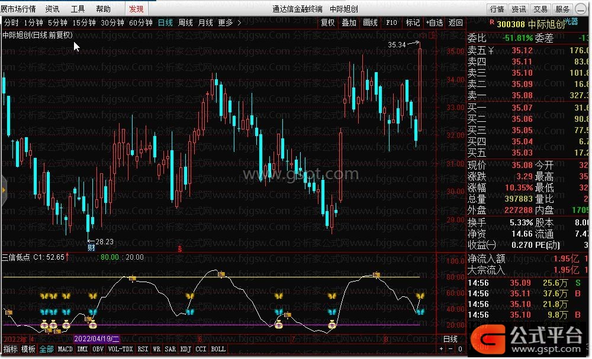Screen dimensions: 592x359
Task: Click the 标记 mark button
Action: click(x=413, y=22)
